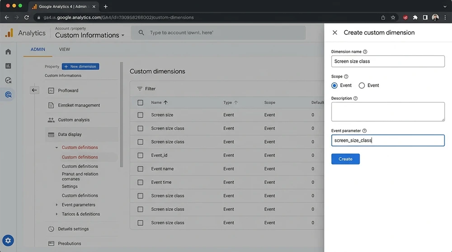Screen dimensions: 452x252
Task: Tick the checkbox for Event_id row
Action: 140,155
